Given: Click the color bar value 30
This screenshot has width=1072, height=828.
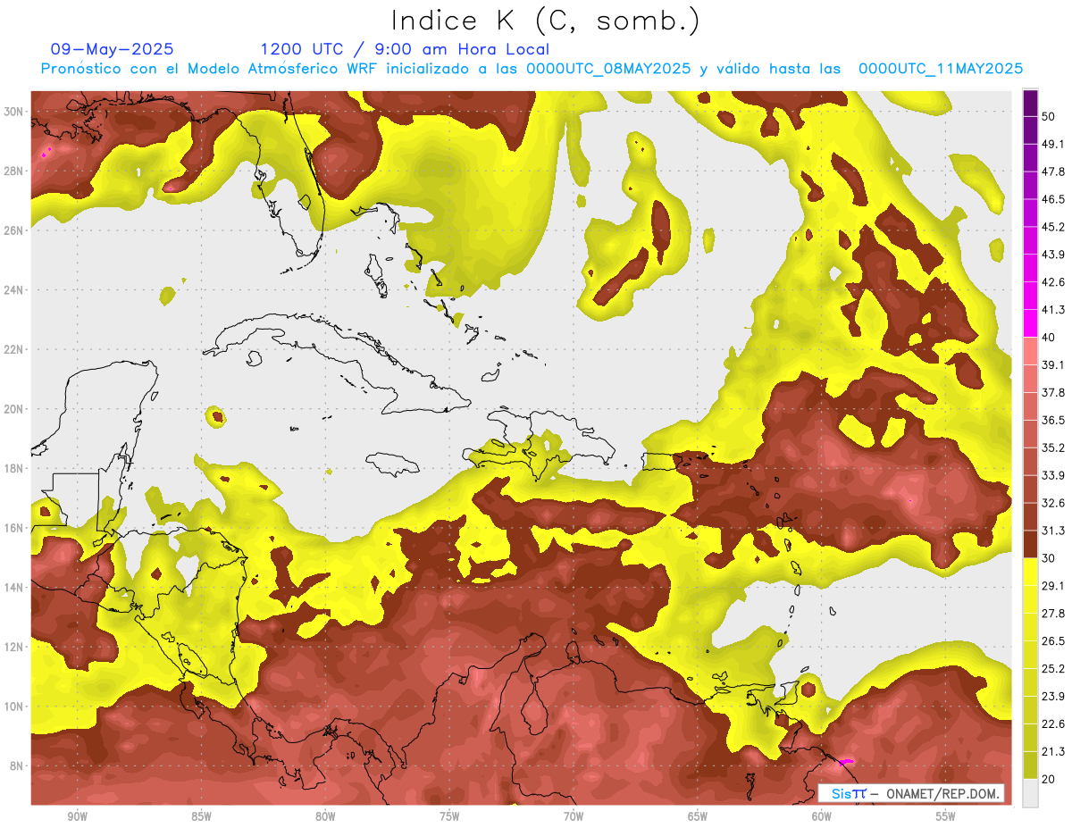Looking at the screenshot, I should click(1051, 557).
